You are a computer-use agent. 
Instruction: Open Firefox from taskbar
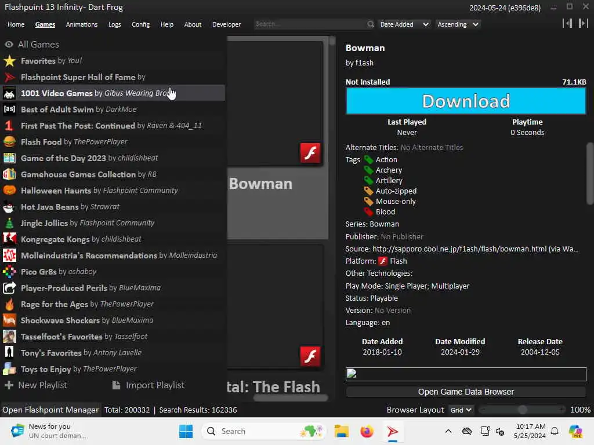click(367, 431)
